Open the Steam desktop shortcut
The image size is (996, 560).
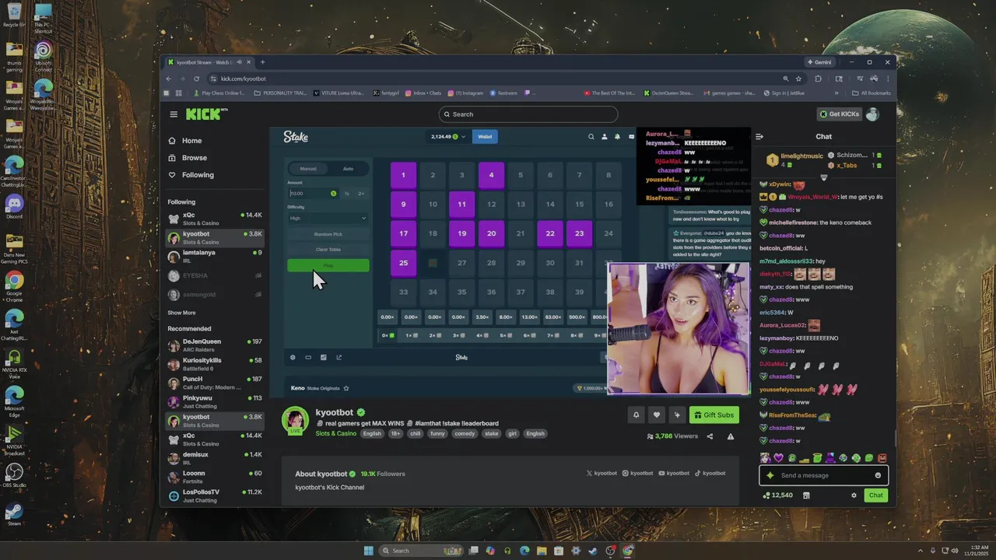(14, 514)
